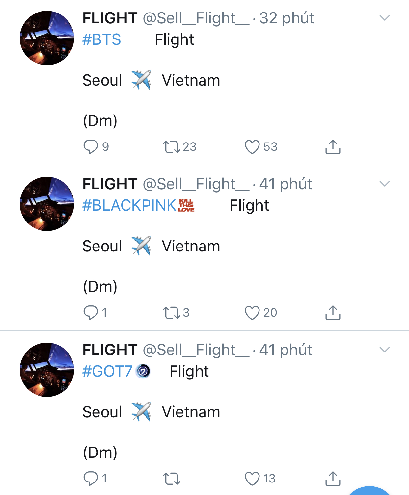
Task: Share the #BLACKPINK flight tweet
Action: click(x=333, y=313)
